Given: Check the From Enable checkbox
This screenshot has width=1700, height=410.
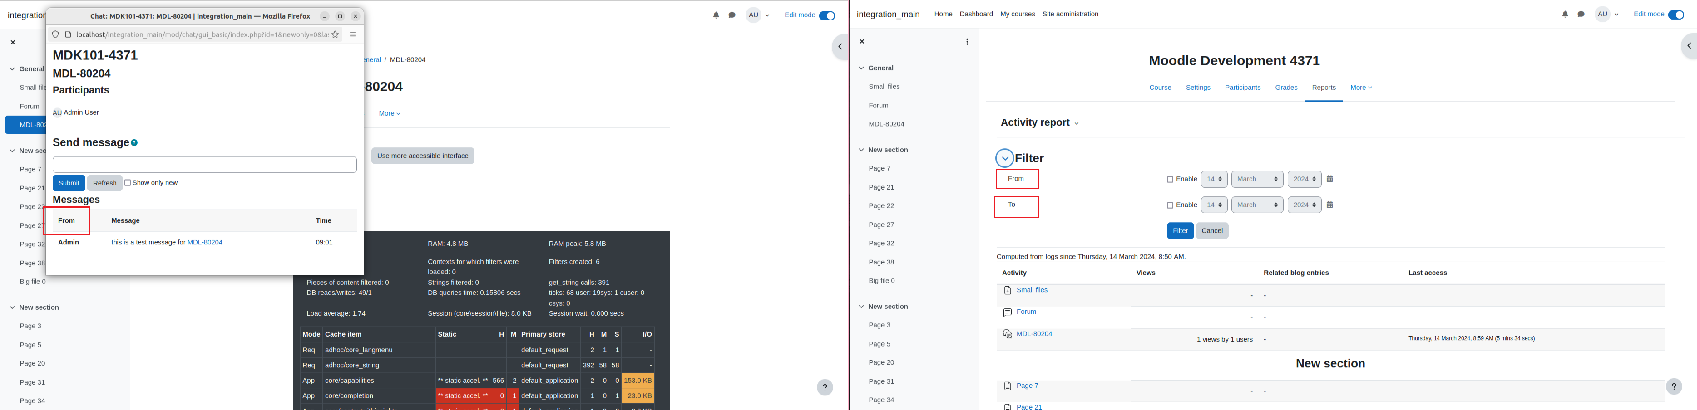Looking at the screenshot, I should pos(1170,179).
